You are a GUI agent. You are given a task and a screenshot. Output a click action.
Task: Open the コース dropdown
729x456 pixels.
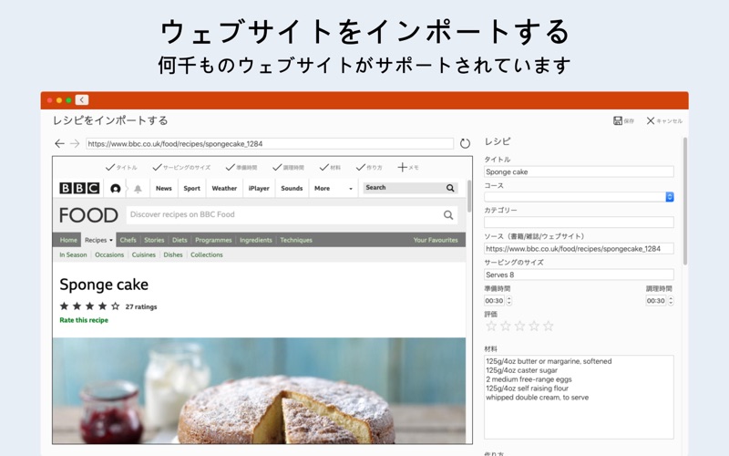pos(579,197)
